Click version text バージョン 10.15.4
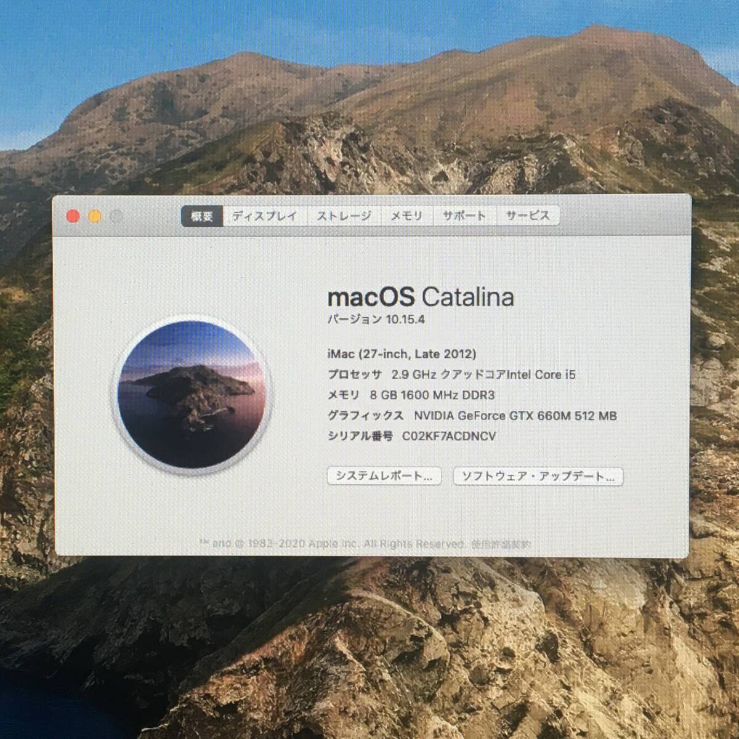Screen dimensions: 739x739 click(x=376, y=319)
